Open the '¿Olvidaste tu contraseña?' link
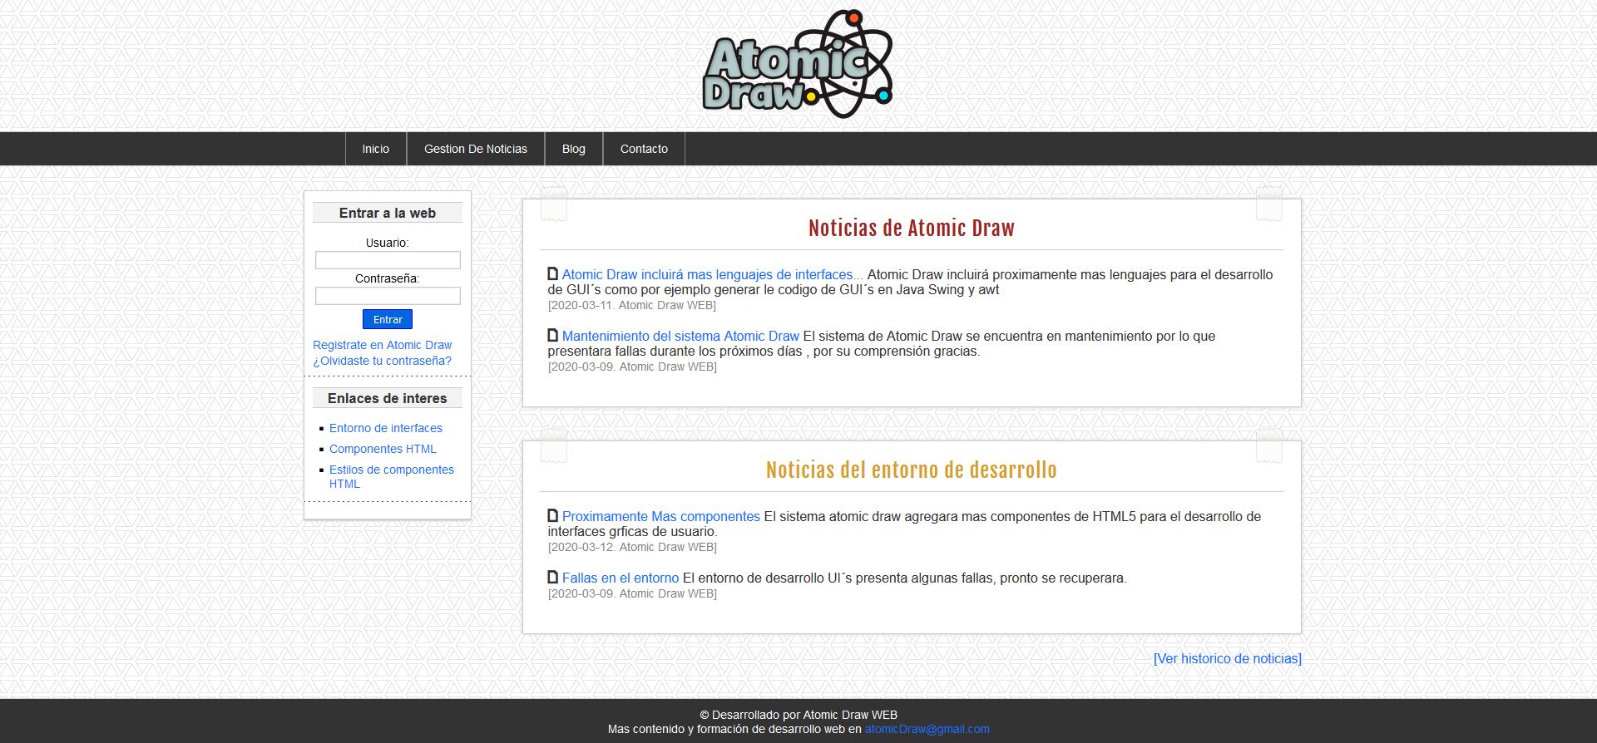 [x=383, y=361]
